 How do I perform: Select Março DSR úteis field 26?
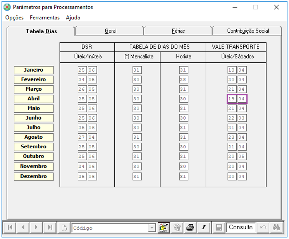click(x=82, y=89)
